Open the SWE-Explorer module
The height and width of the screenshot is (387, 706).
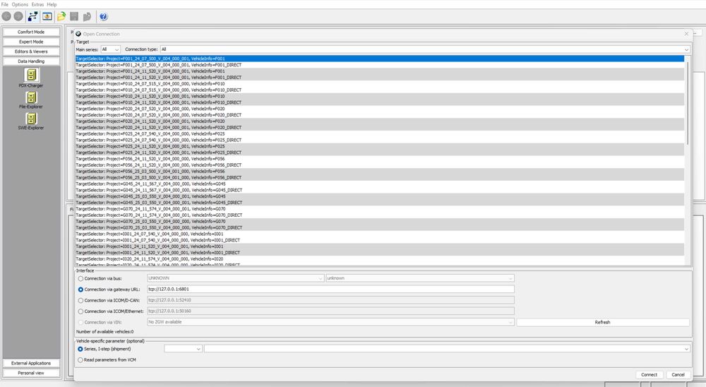pos(31,121)
